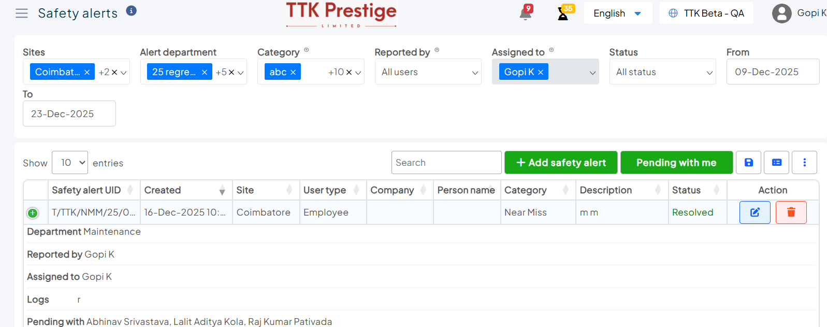Remove the Gopi K assigned filter chip

541,72
